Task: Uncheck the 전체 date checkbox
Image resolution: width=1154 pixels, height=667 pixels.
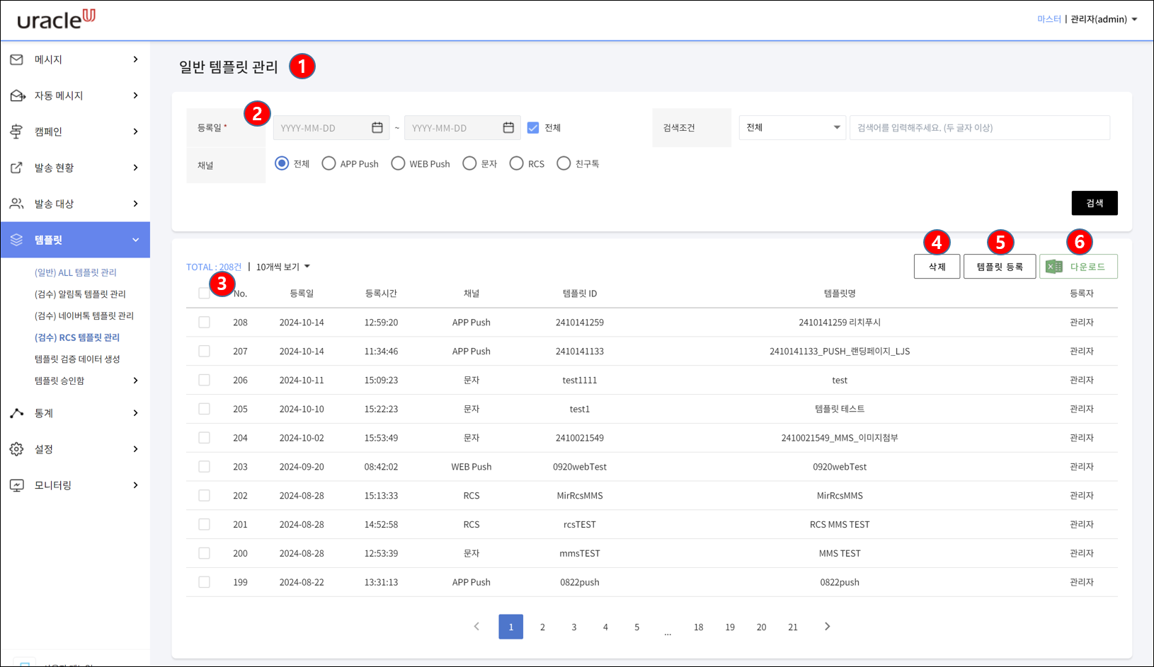Action: coord(533,127)
